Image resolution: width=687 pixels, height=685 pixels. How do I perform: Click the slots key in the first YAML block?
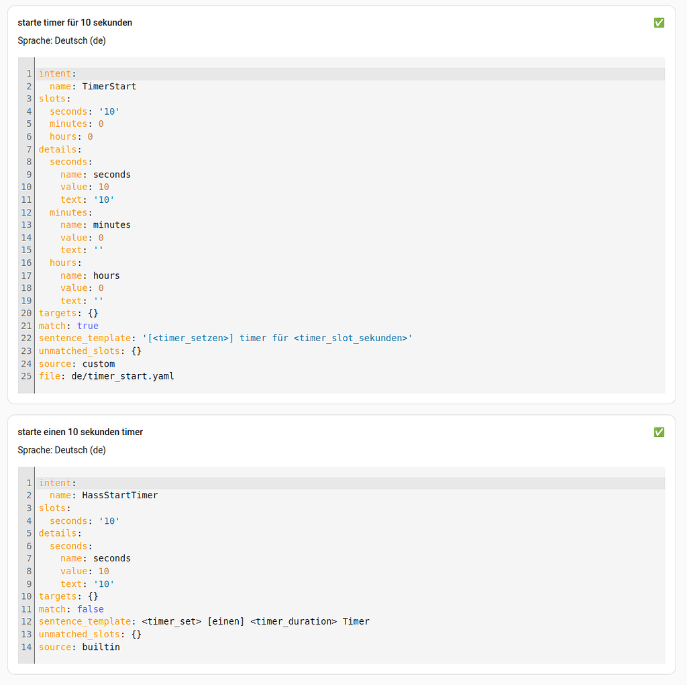tap(52, 99)
